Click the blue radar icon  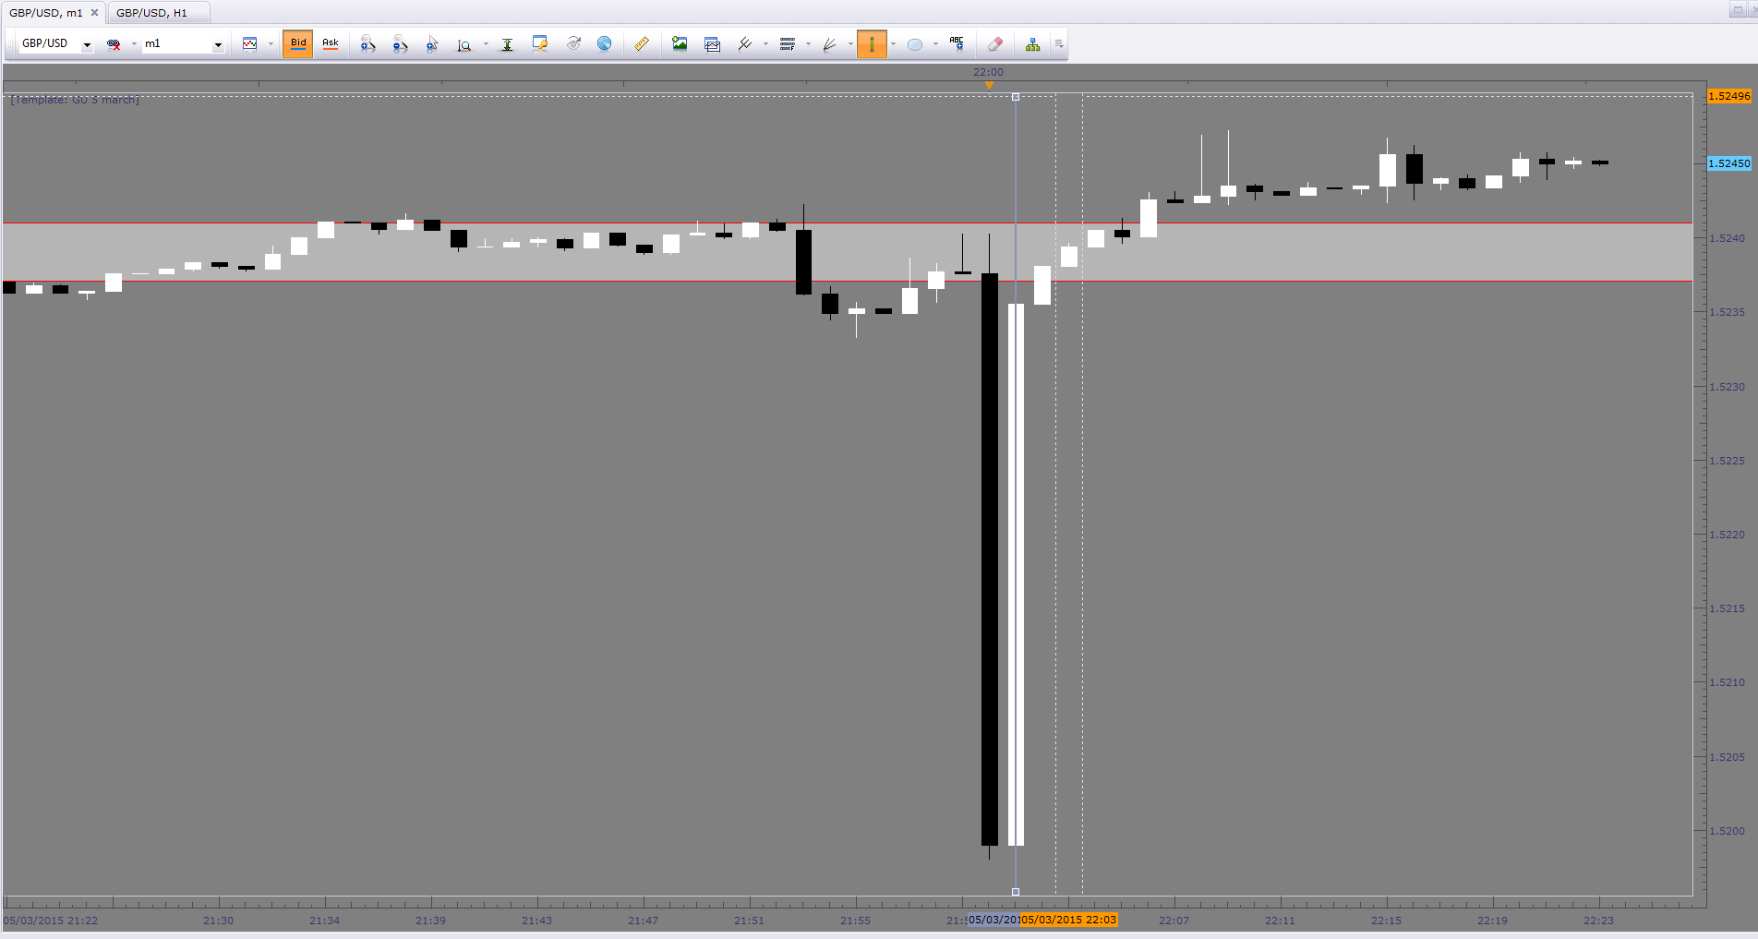(605, 44)
